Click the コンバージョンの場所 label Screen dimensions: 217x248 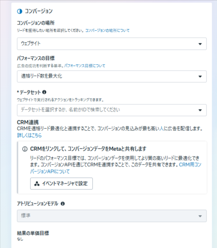pos(36,23)
